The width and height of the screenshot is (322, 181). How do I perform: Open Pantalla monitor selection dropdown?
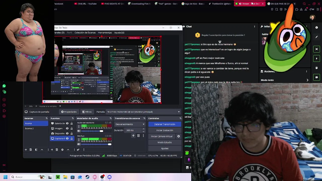[144, 112]
